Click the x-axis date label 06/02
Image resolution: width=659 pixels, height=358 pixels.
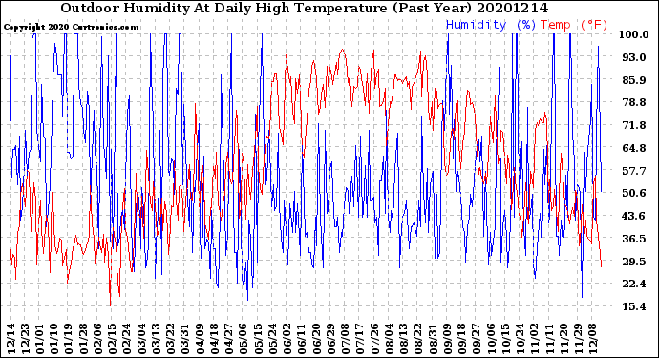point(287,339)
